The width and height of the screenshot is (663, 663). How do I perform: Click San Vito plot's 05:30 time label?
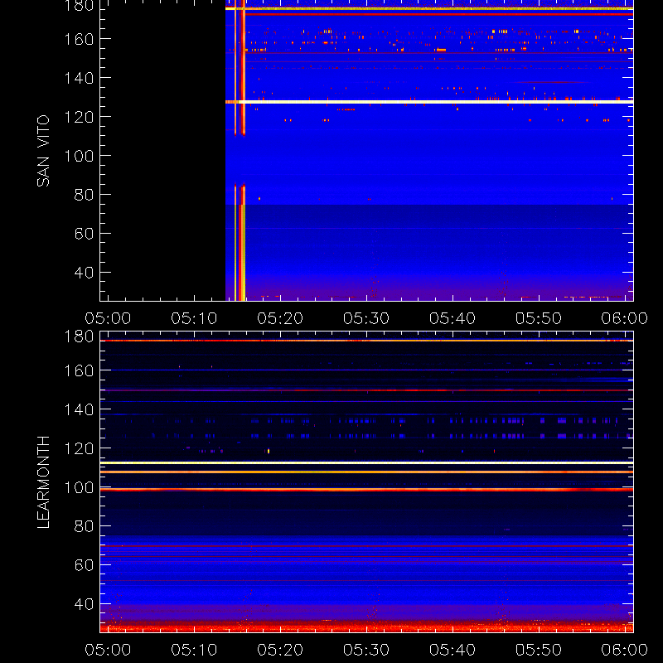(x=366, y=318)
